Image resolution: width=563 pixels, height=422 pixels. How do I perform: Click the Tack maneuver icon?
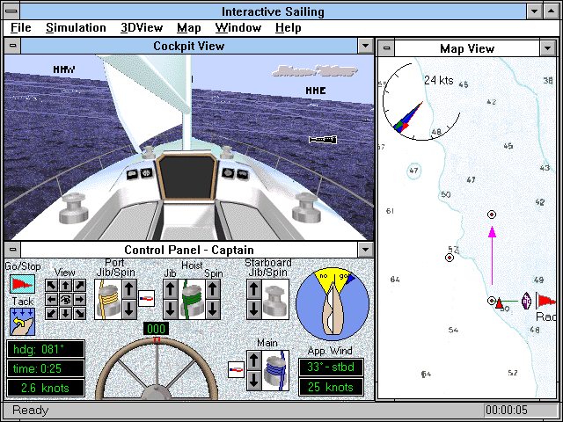[x=22, y=322]
